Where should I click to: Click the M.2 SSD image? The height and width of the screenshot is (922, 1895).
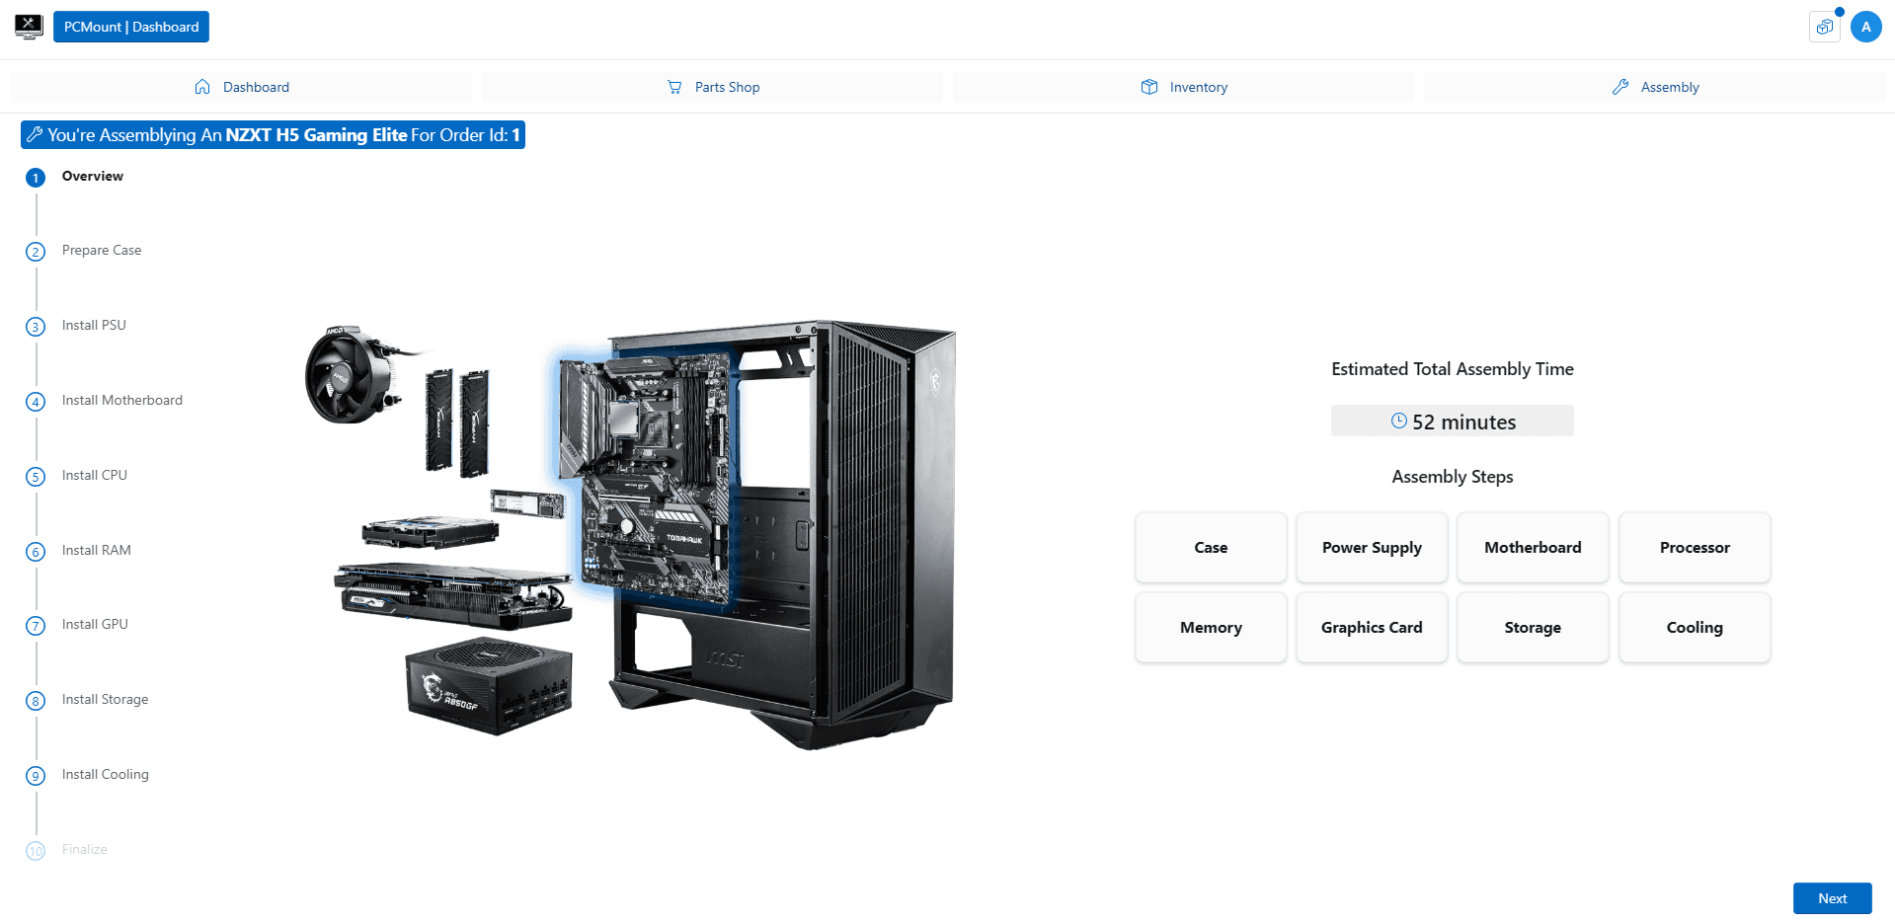[x=527, y=502]
